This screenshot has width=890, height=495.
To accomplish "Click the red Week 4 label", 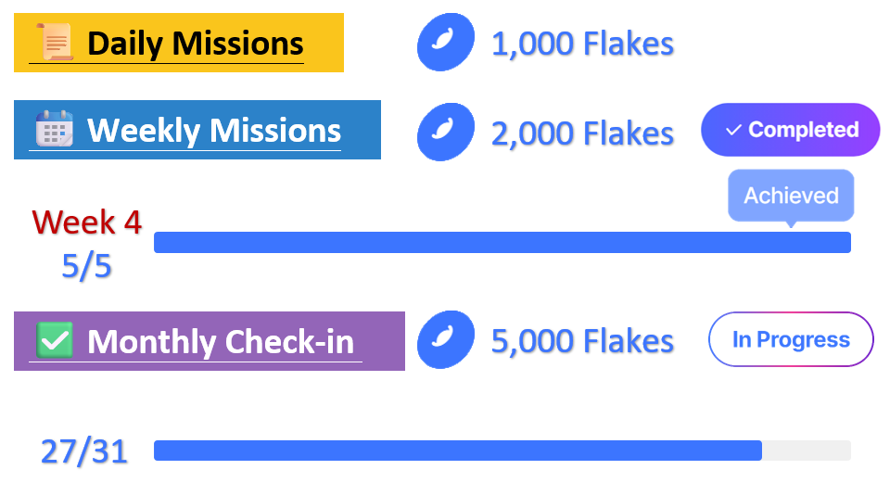I will (87, 222).
